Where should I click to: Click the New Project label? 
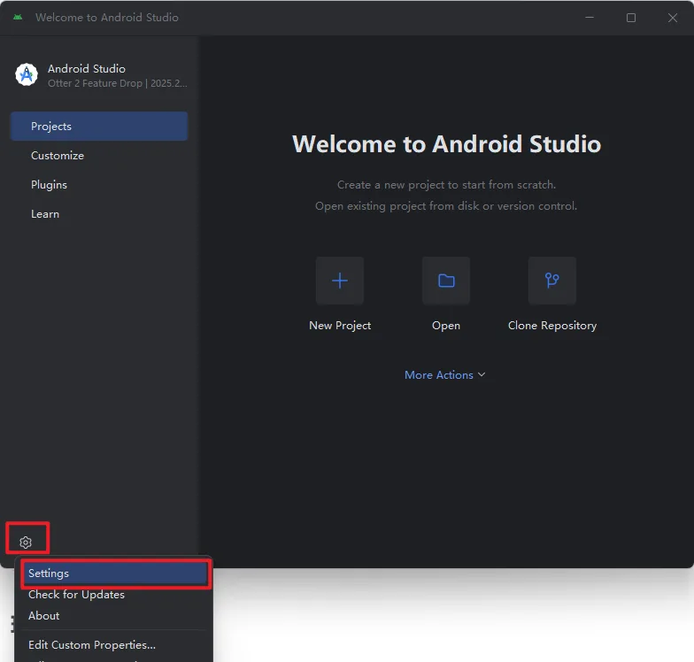340,326
